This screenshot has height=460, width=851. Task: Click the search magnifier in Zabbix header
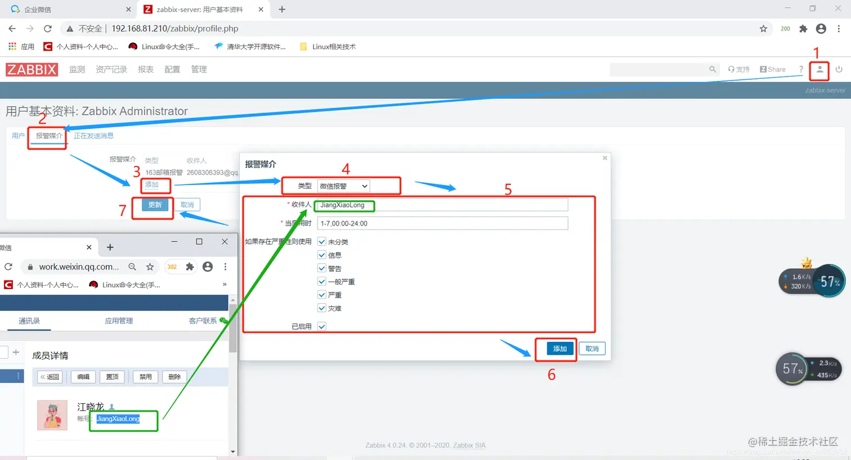point(713,69)
